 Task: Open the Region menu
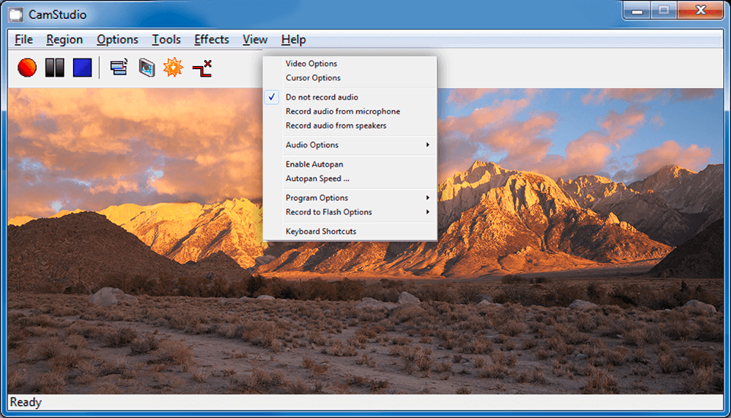click(x=64, y=40)
